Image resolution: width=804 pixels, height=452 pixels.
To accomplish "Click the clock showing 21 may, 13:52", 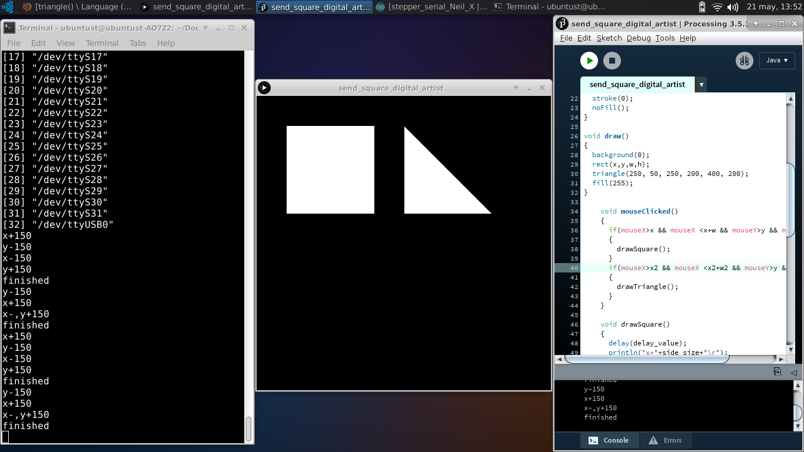I will [774, 7].
